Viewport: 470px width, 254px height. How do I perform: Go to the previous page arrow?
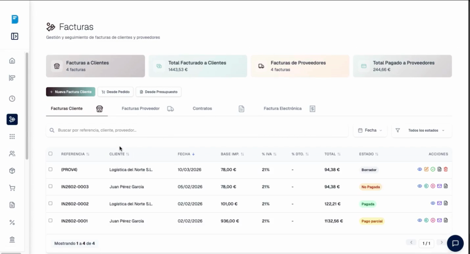(411, 243)
